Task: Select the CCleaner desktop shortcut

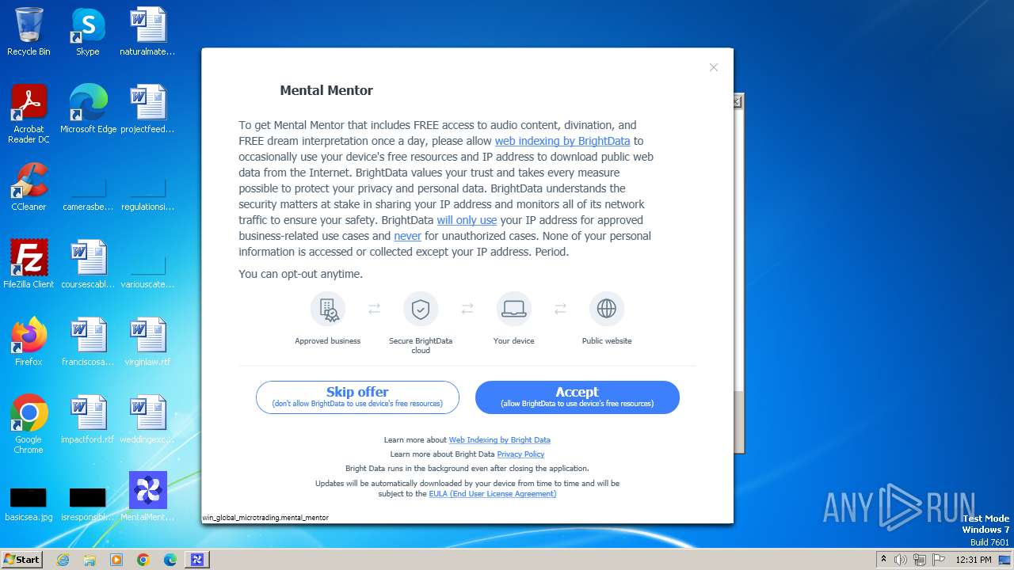Action: pyautogui.click(x=29, y=187)
